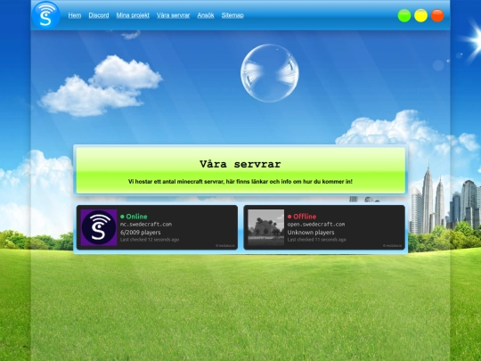Select the open.swedecraft.com address text

[316, 225]
